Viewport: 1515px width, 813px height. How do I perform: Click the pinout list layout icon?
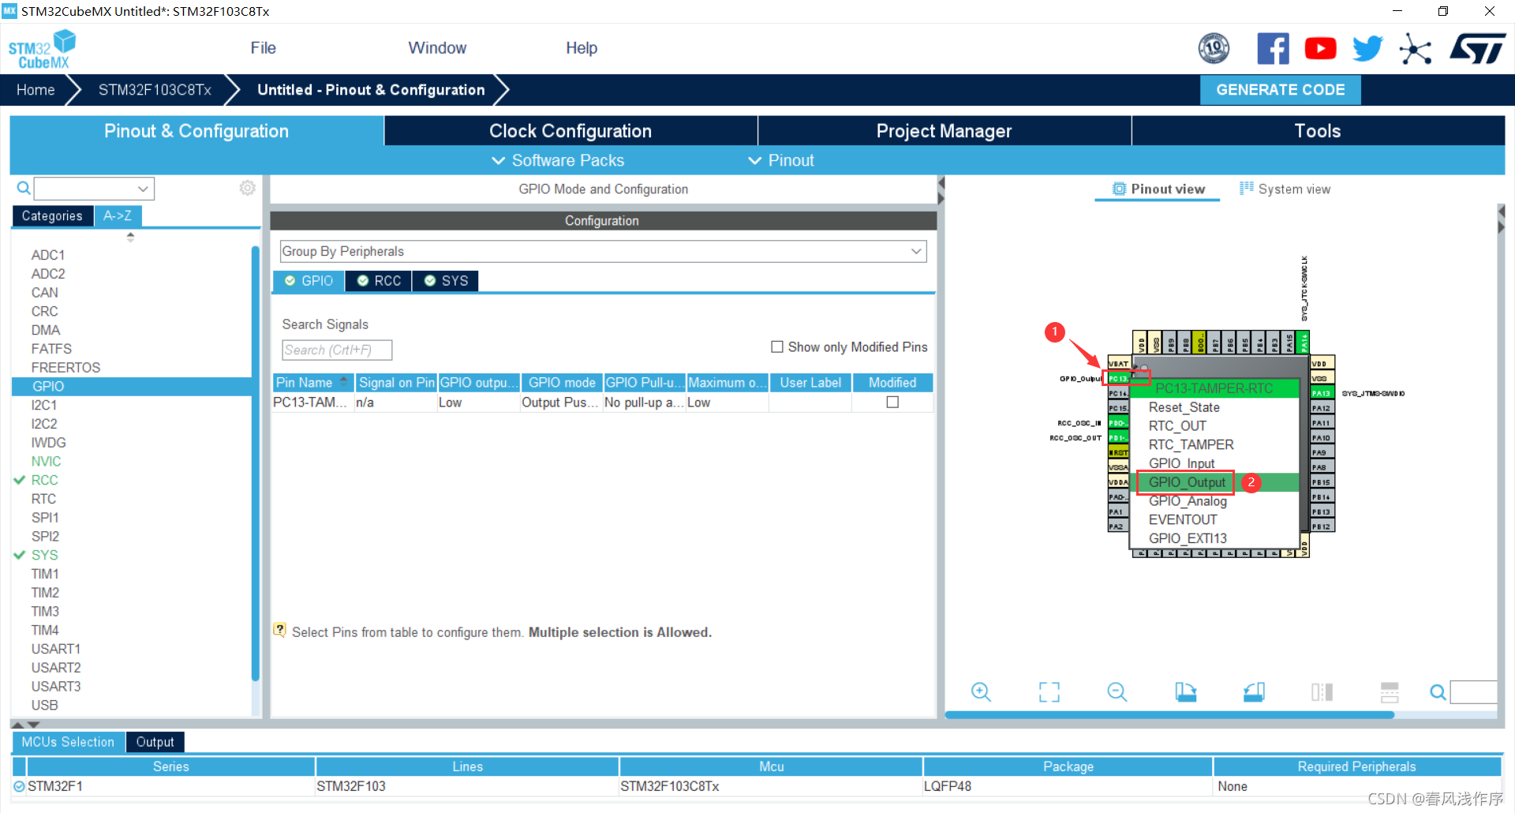coord(1390,692)
